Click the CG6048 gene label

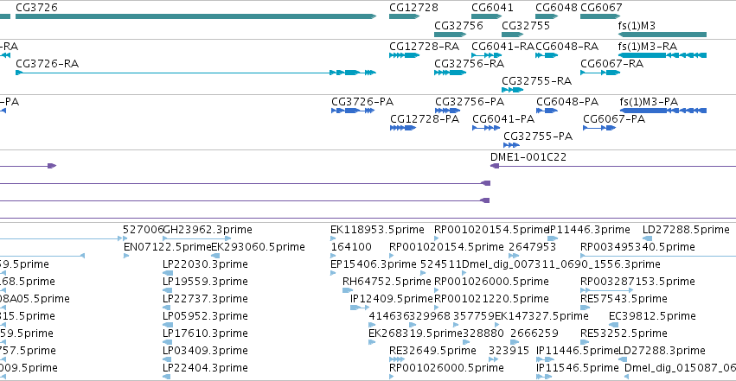click(x=556, y=8)
